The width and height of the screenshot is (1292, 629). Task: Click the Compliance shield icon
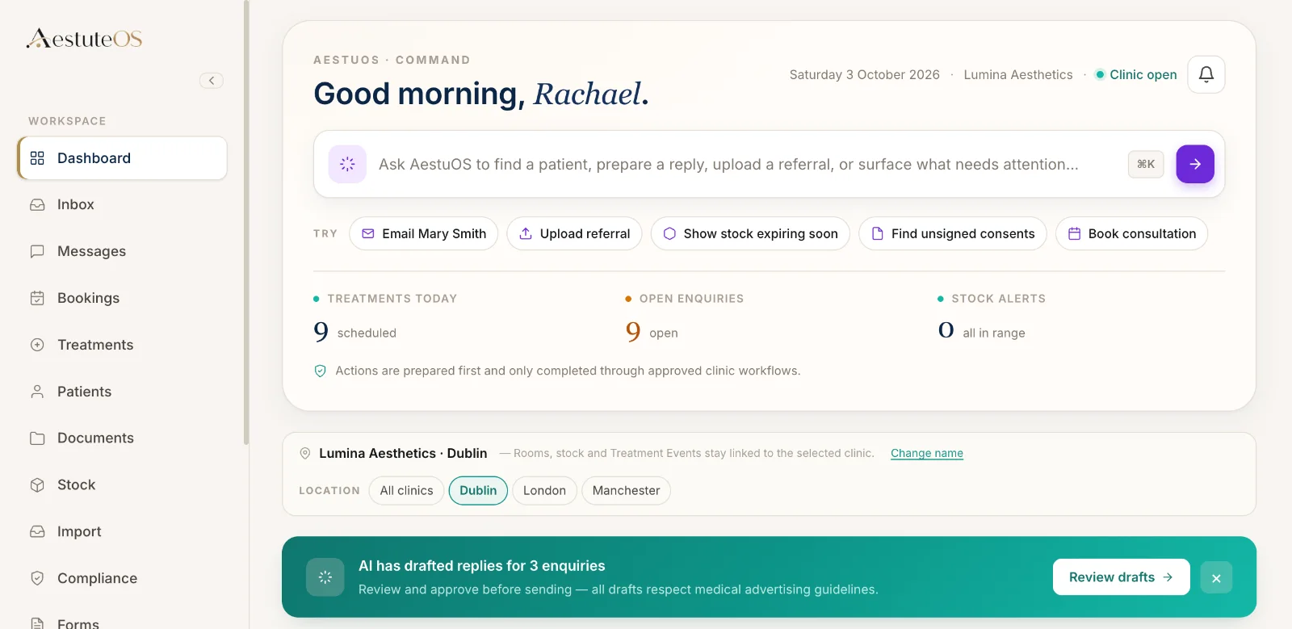tap(37, 578)
